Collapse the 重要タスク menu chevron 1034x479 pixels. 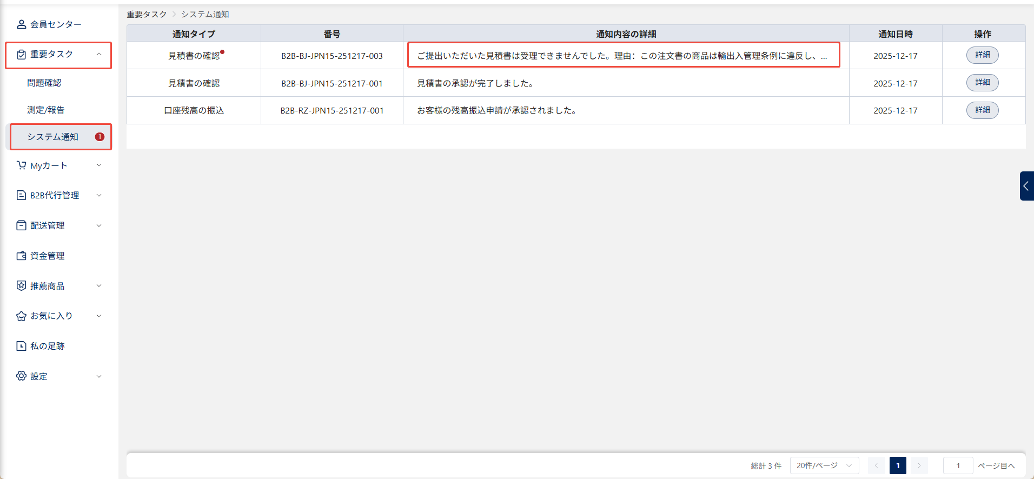pyautogui.click(x=99, y=54)
